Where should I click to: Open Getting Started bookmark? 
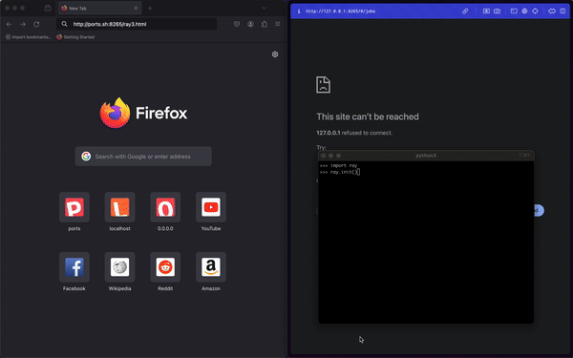(75, 37)
